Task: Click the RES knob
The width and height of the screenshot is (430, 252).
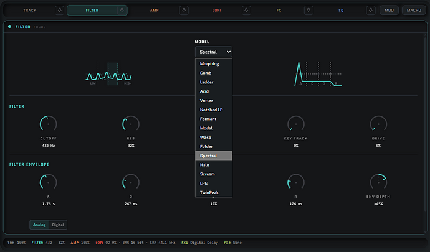Action: [131, 124]
